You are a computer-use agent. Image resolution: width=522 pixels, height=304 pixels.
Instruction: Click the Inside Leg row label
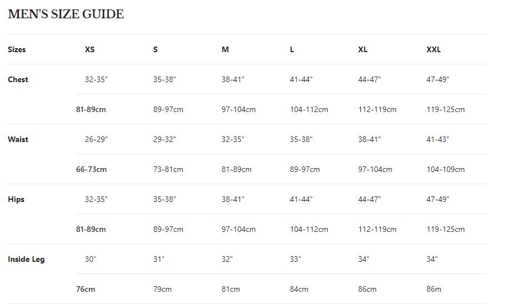pos(26,259)
